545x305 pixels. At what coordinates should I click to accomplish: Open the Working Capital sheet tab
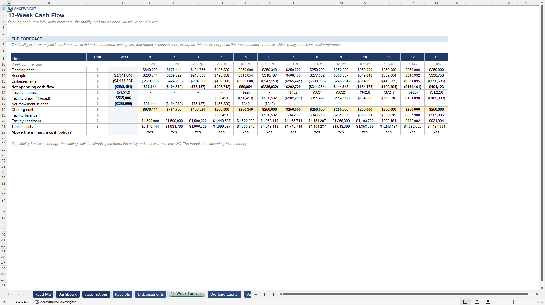click(224, 294)
